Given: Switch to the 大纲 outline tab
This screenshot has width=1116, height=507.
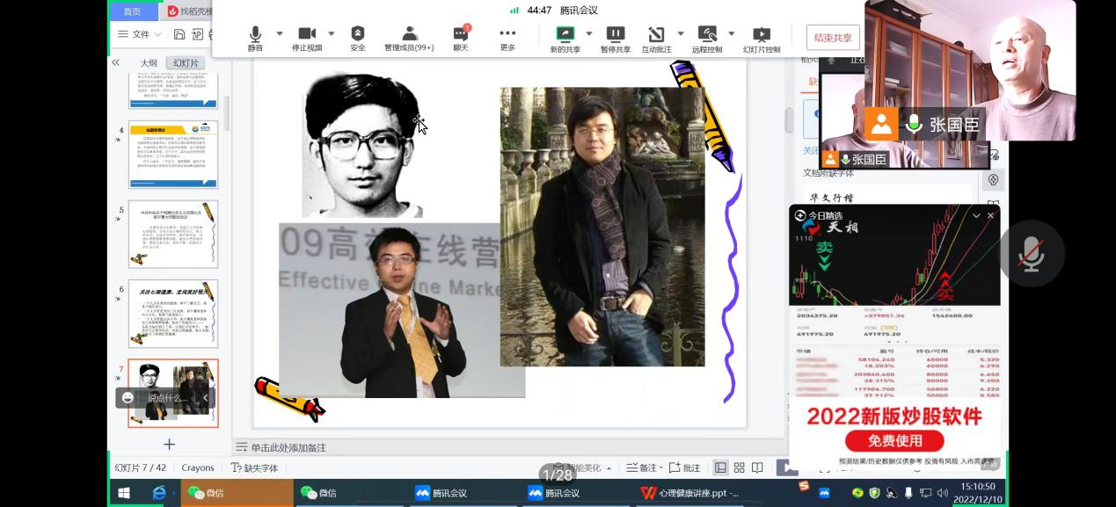Looking at the screenshot, I should [149, 63].
